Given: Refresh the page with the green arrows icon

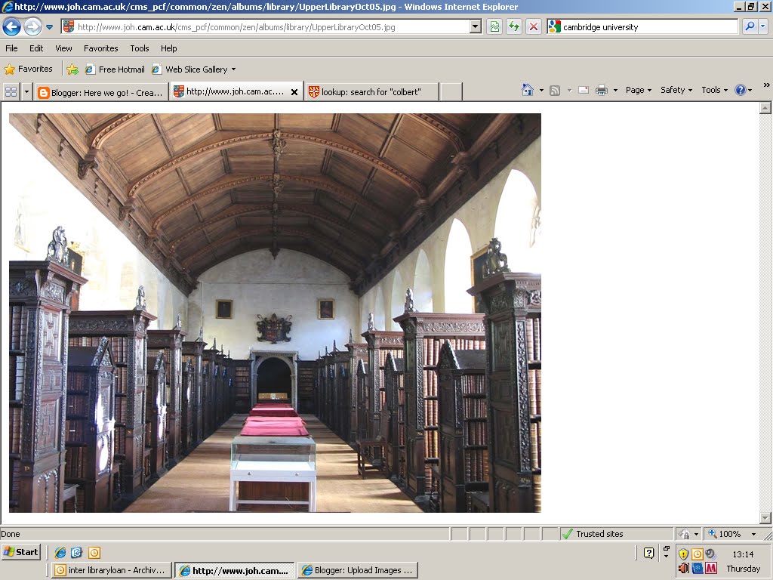Looking at the screenshot, I should point(513,26).
